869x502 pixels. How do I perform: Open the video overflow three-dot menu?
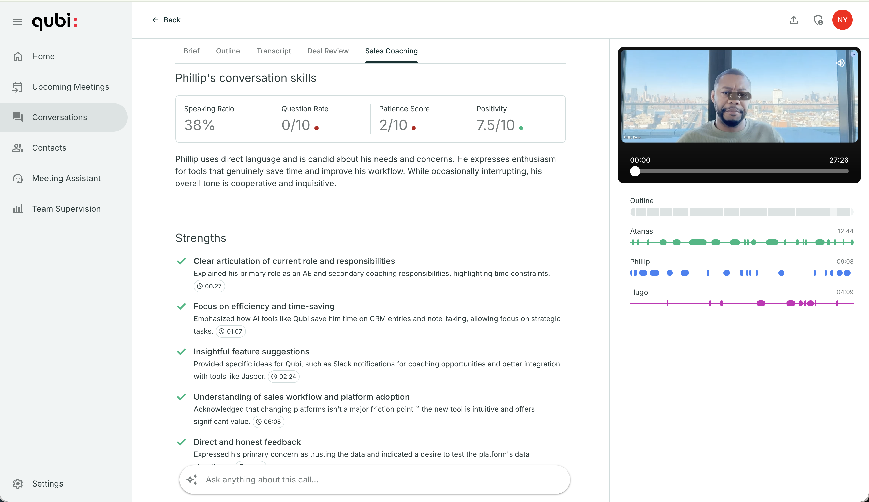coord(853,54)
